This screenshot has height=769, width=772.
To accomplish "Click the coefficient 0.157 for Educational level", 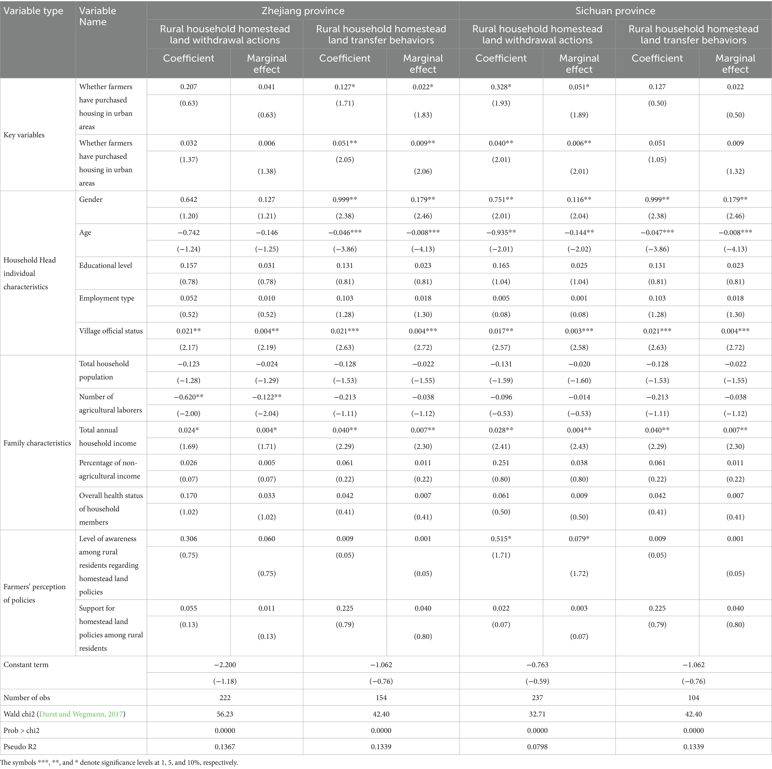I will 189,265.
